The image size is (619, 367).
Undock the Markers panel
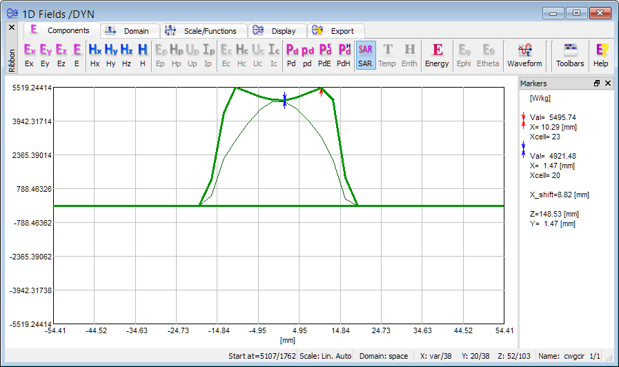point(597,83)
